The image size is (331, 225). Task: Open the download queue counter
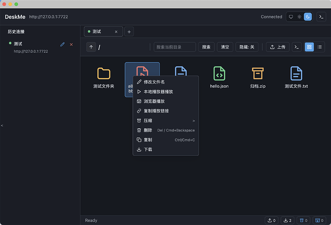pyautogui.click(x=287, y=220)
